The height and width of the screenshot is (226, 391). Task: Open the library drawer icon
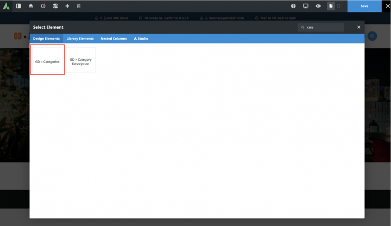click(30, 6)
